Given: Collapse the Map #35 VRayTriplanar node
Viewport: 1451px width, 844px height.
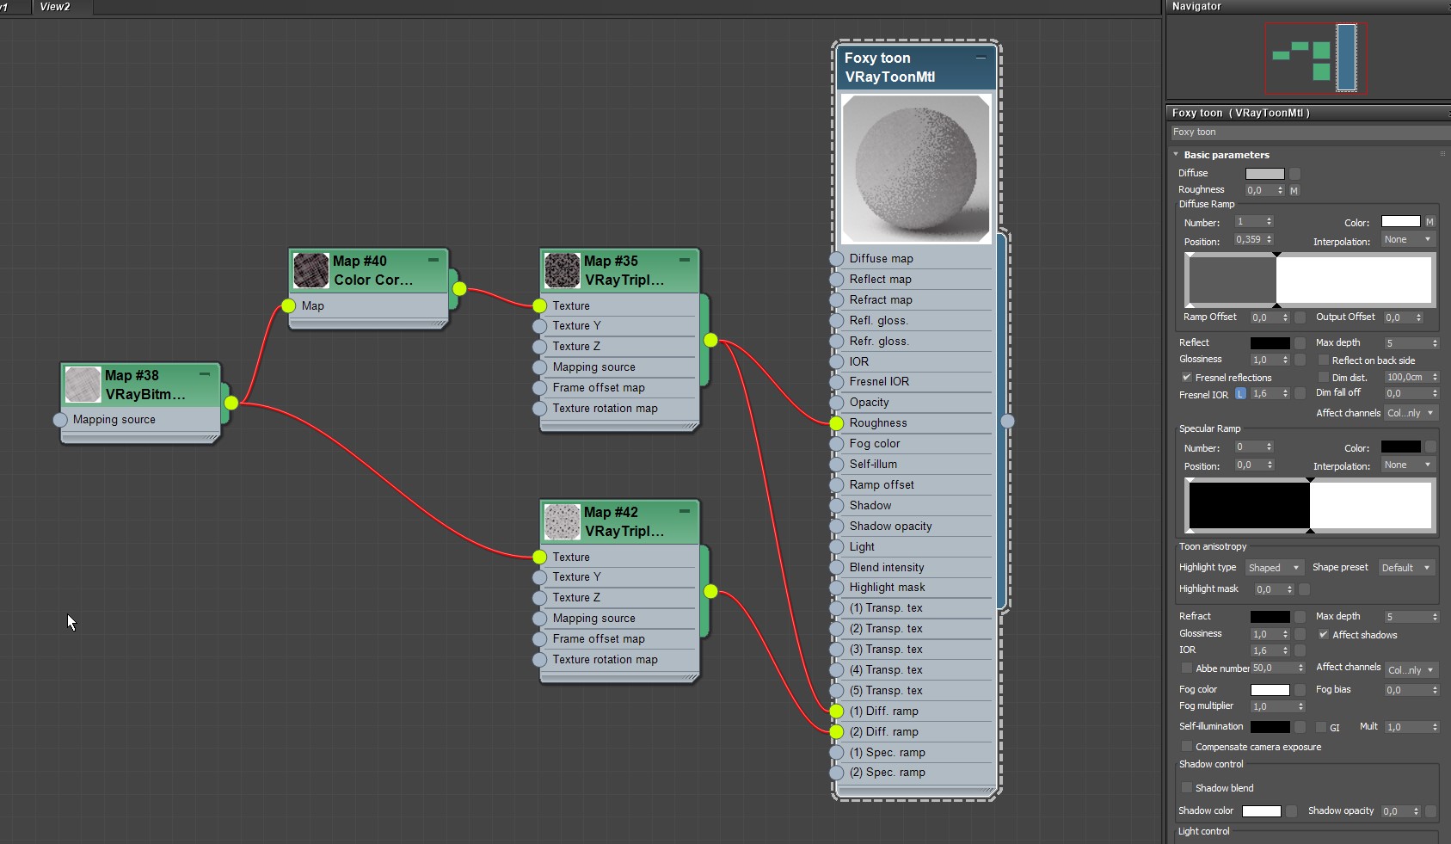Looking at the screenshot, I should pyautogui.click(x=685, y=260).
